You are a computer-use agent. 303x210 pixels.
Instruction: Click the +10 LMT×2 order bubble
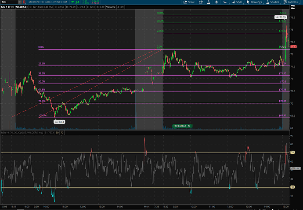click(x=180, y=126)
